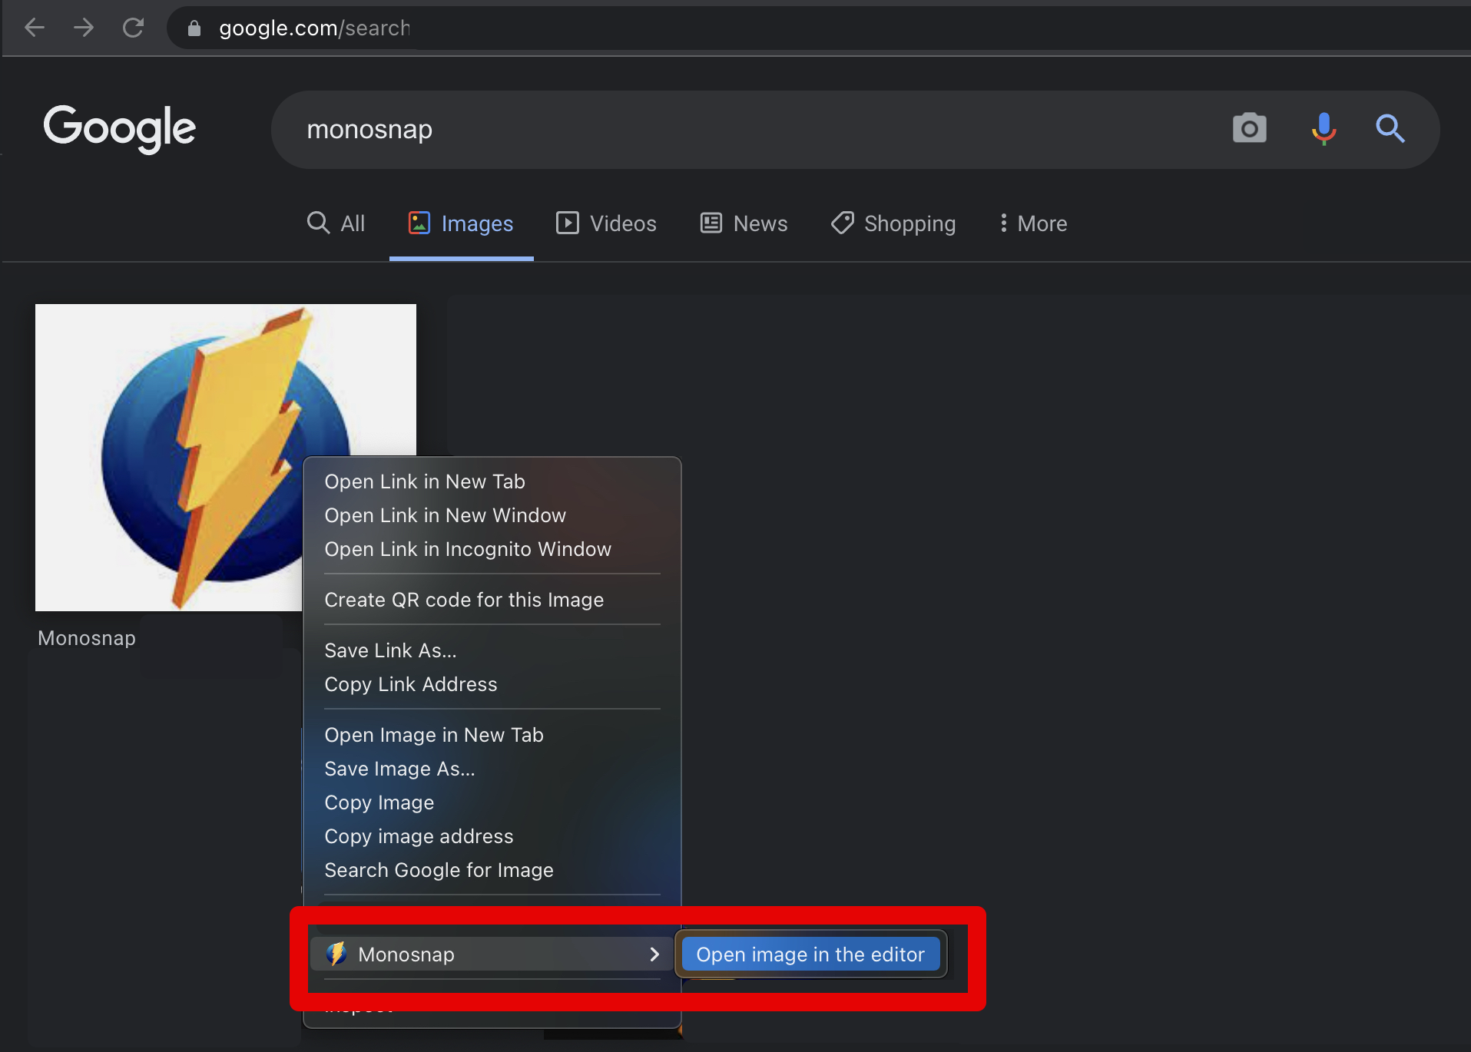Click the padlock site info icon
The image size is (1471, 1052).
(194, 28)
